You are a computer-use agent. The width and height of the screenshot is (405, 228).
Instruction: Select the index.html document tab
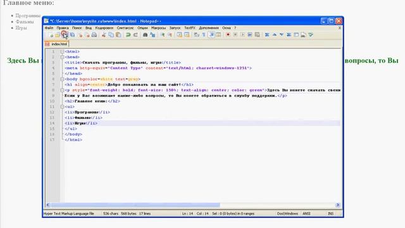56,44
